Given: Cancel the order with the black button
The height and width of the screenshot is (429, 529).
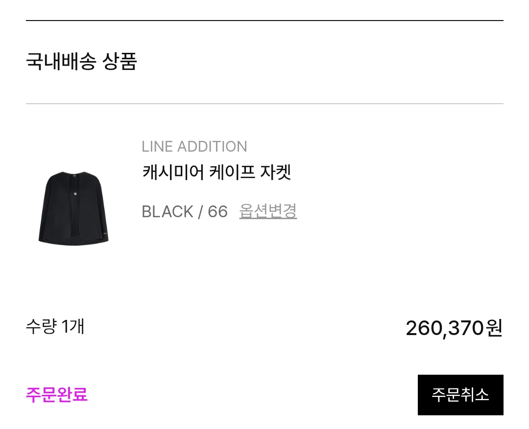Looking at the screenshot, I should [x=460, y=395].
